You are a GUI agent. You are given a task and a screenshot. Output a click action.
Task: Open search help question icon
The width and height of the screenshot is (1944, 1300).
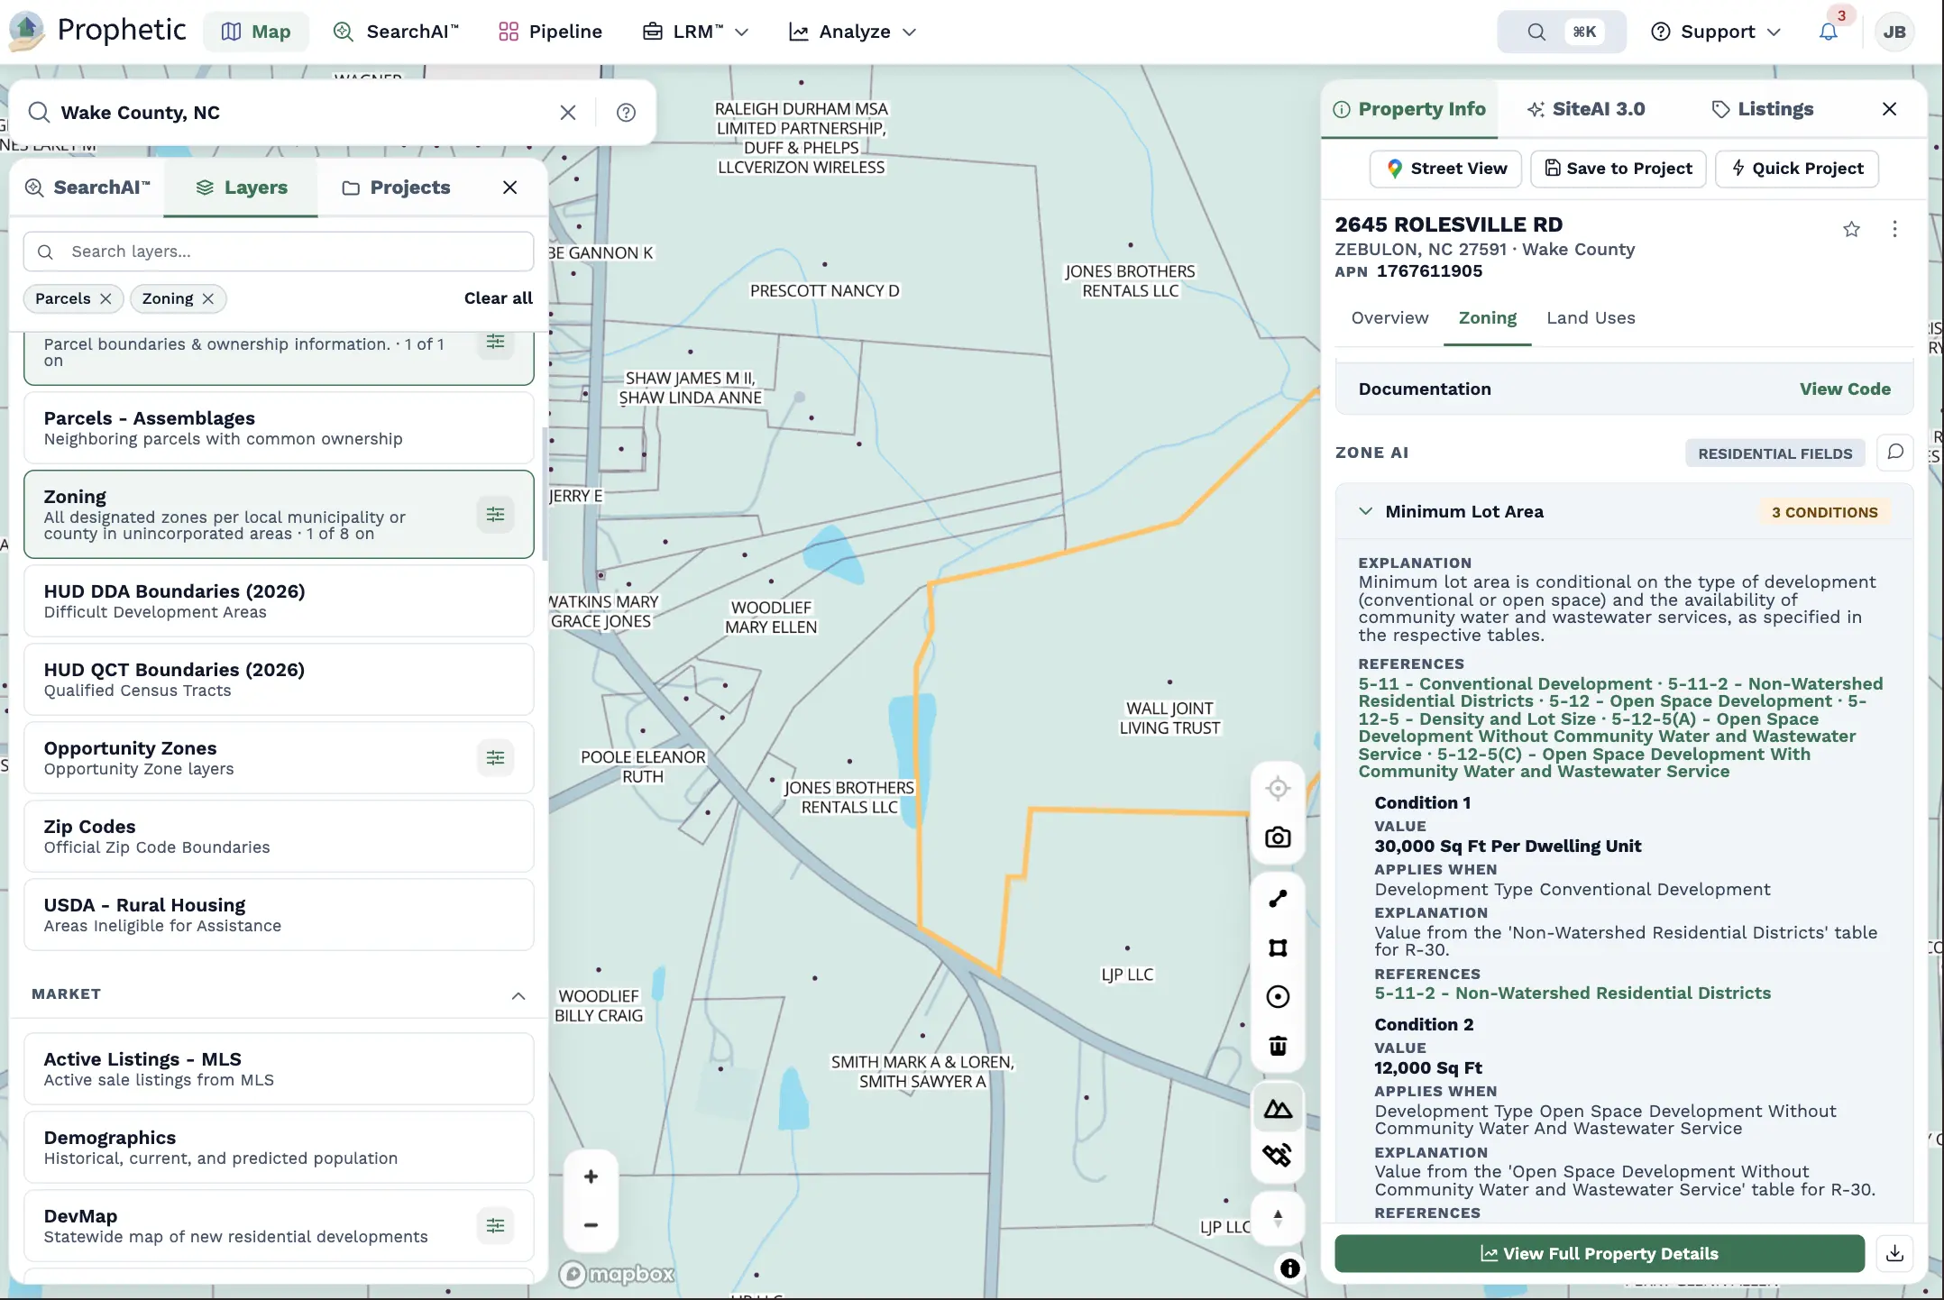pyautogui.click(x=626, y=113)
